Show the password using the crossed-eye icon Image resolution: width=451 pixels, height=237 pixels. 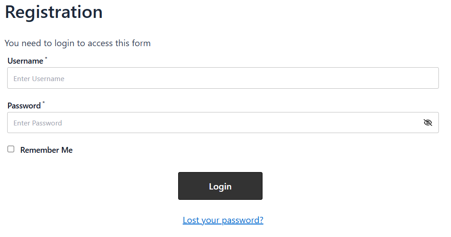click(x=428, y=123)
